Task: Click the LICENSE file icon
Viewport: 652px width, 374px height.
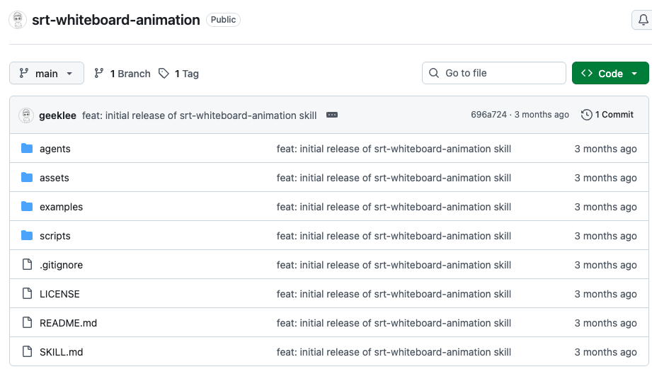Action: (27, 293)
